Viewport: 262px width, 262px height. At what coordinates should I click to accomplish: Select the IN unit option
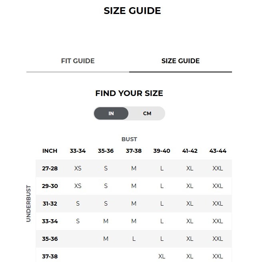(111, 114)
